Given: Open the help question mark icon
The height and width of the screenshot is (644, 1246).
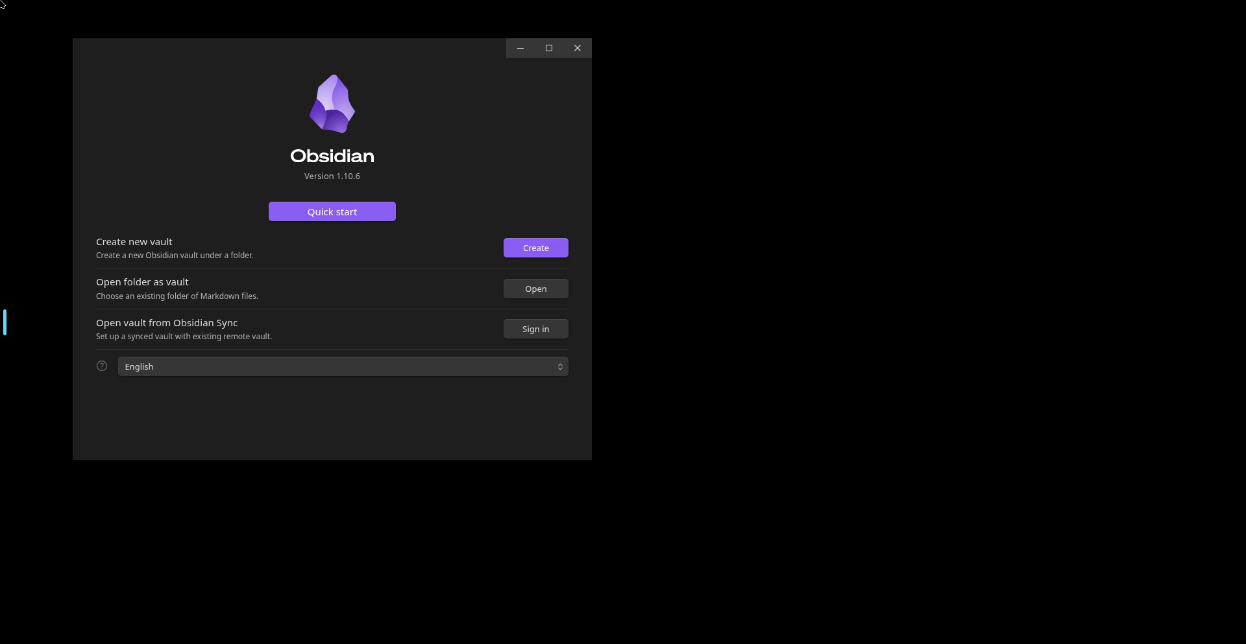Looking at the screenshot, I should click(x=102, y=366).
